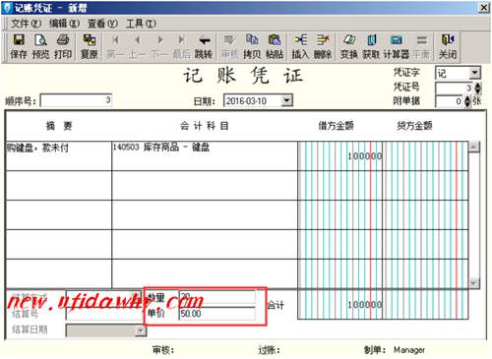
Task: Click the 数量 quantity field
Action: [217, 297]
